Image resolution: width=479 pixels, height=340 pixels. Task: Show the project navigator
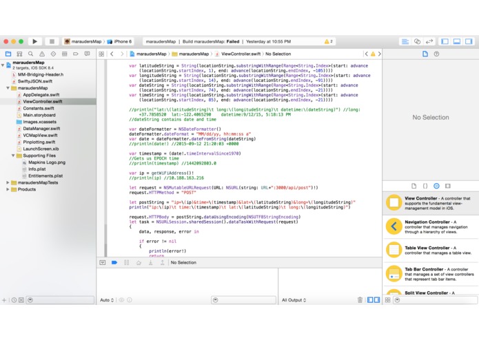pyautogui.click(x=8, y=54)
